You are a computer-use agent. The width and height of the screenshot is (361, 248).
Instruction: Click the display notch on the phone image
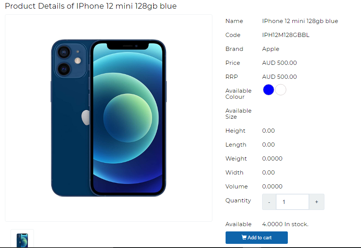coord(128,46)
